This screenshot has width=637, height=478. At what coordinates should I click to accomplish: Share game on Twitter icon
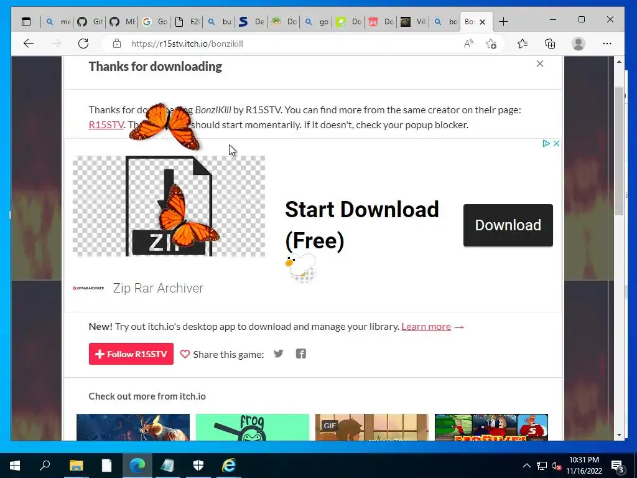click(278, 354)
